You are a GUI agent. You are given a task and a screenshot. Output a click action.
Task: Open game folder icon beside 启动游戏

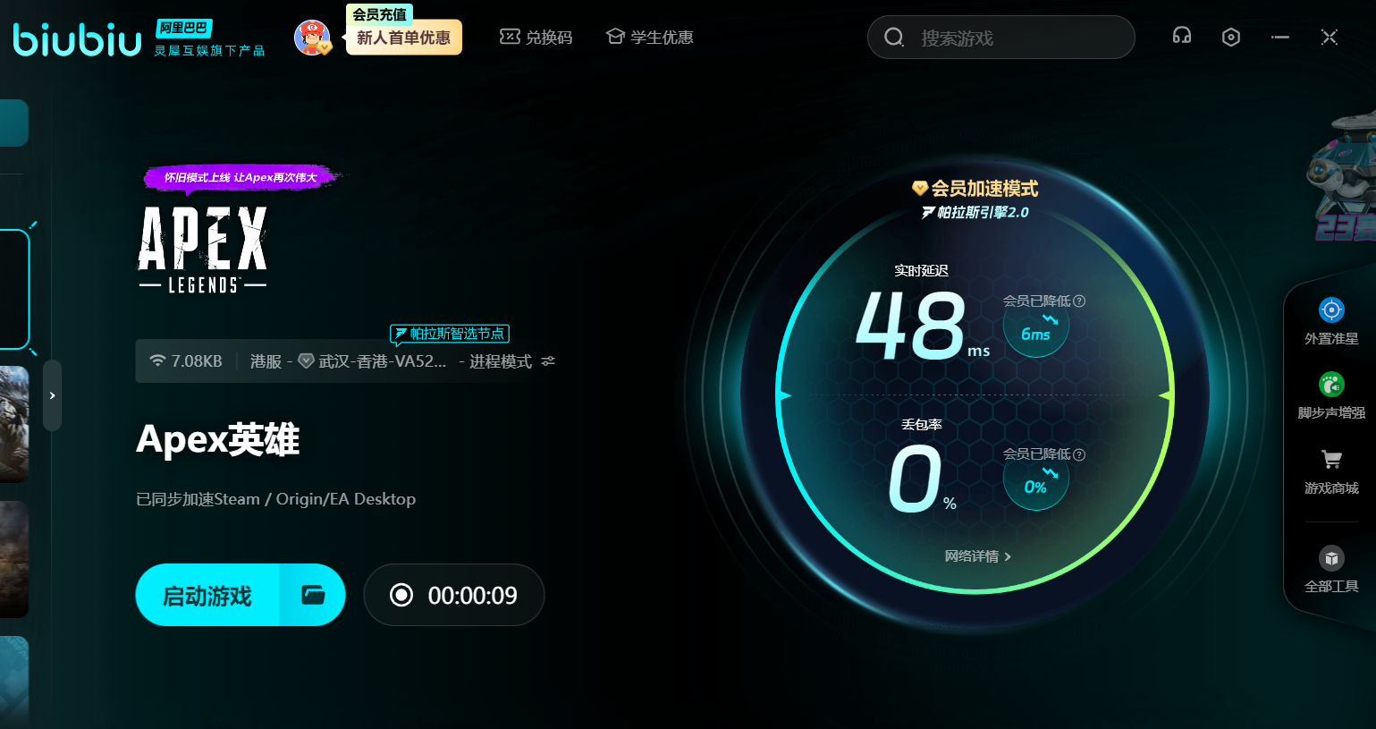point(313,595)
